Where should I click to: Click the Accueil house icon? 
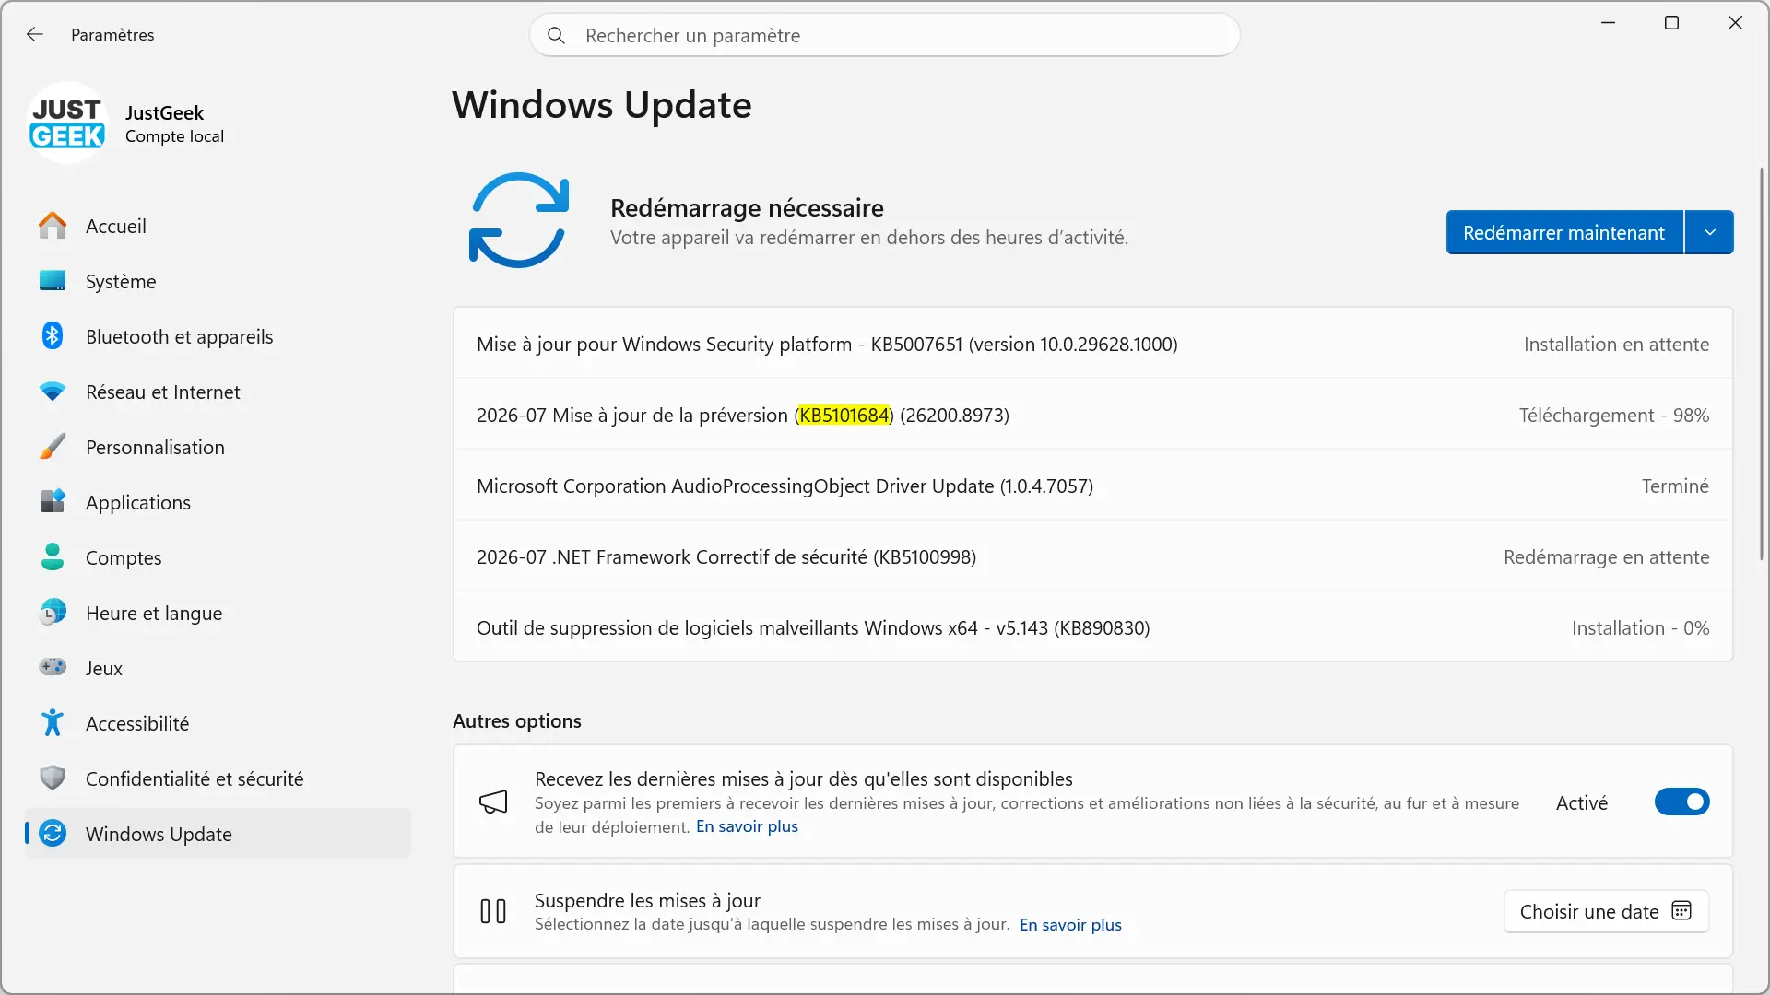pos(53,226)
